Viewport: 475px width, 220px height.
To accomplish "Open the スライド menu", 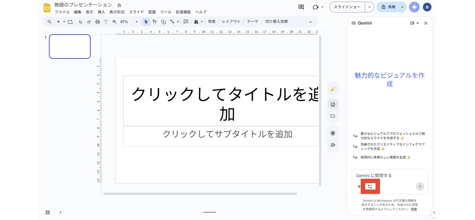I will pos(136,12).
